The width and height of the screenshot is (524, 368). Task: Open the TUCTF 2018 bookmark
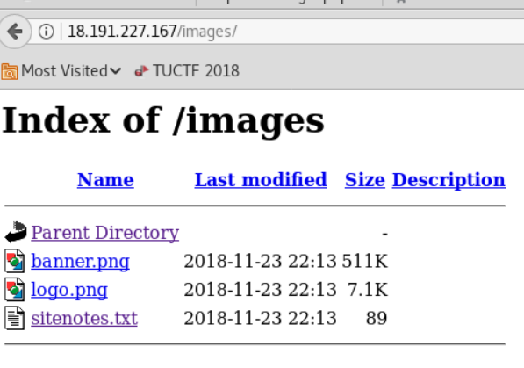coord(187,71)
